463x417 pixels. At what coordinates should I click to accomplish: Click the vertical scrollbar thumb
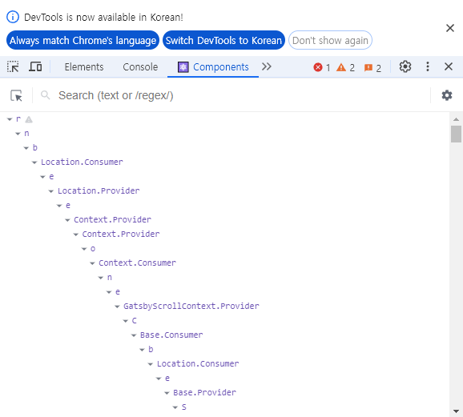click(456, 134)
